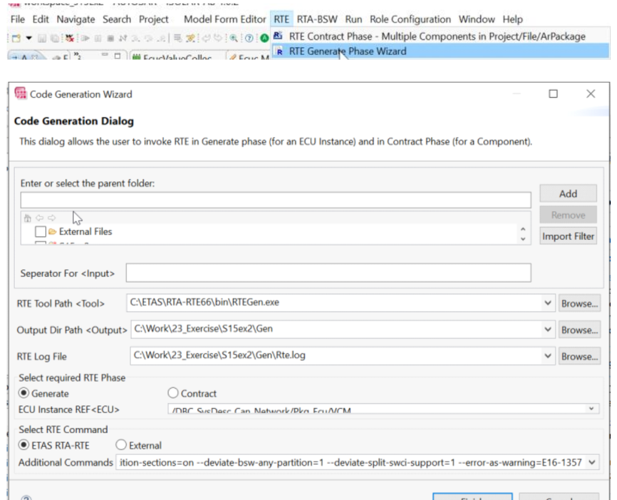Click the green circled A toolbar icon
Image resolution: width=617 pixels, height=500 pixels.
265,38
